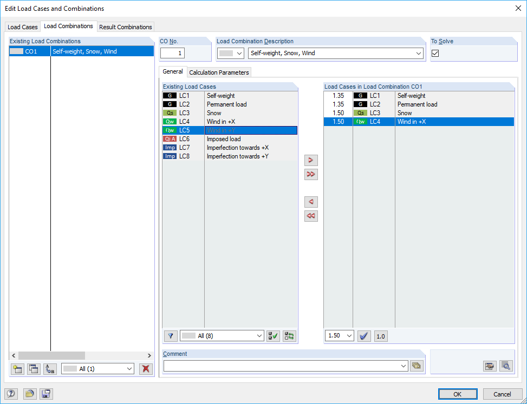Viewport: 527px width, 404px height.
Task: Click the color swatch of CO1 in combinations list
Action: coord(17,51)
